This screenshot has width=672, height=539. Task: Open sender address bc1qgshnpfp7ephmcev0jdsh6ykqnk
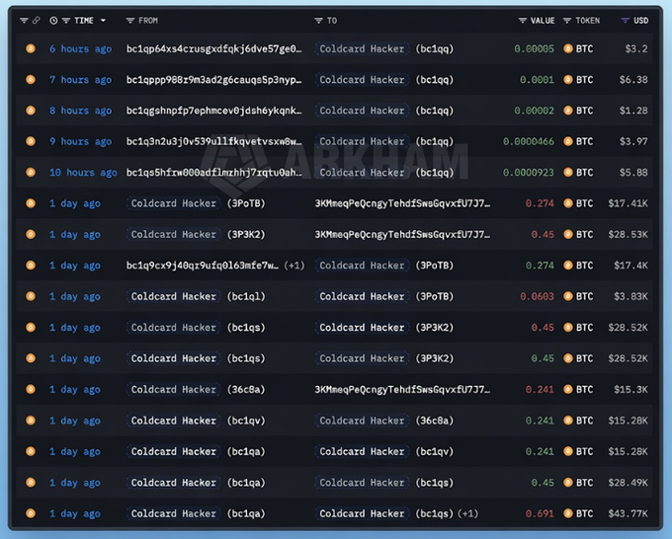pyautogui.click(x=213, y=111)
